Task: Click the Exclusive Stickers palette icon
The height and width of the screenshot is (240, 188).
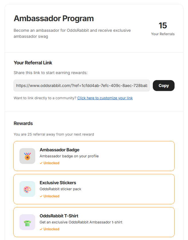Action: 27,189
